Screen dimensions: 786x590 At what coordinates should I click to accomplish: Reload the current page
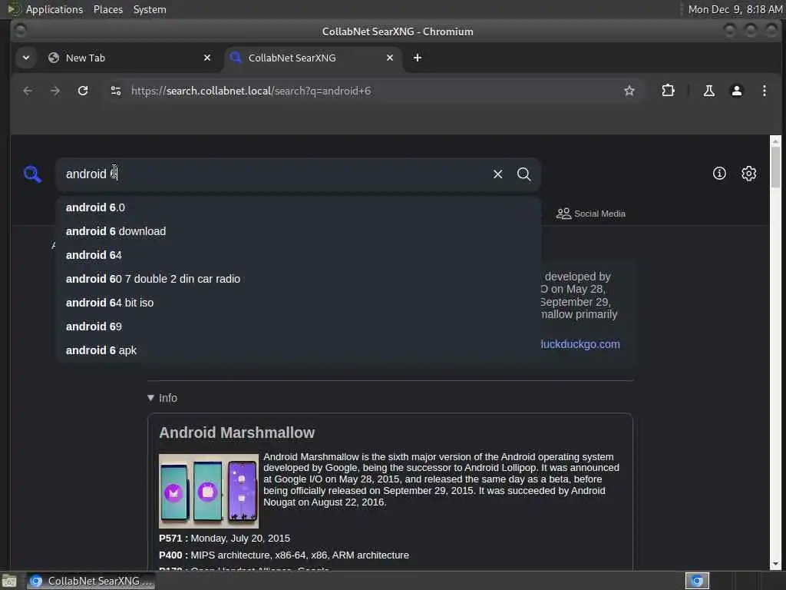(x=83, y=91)
